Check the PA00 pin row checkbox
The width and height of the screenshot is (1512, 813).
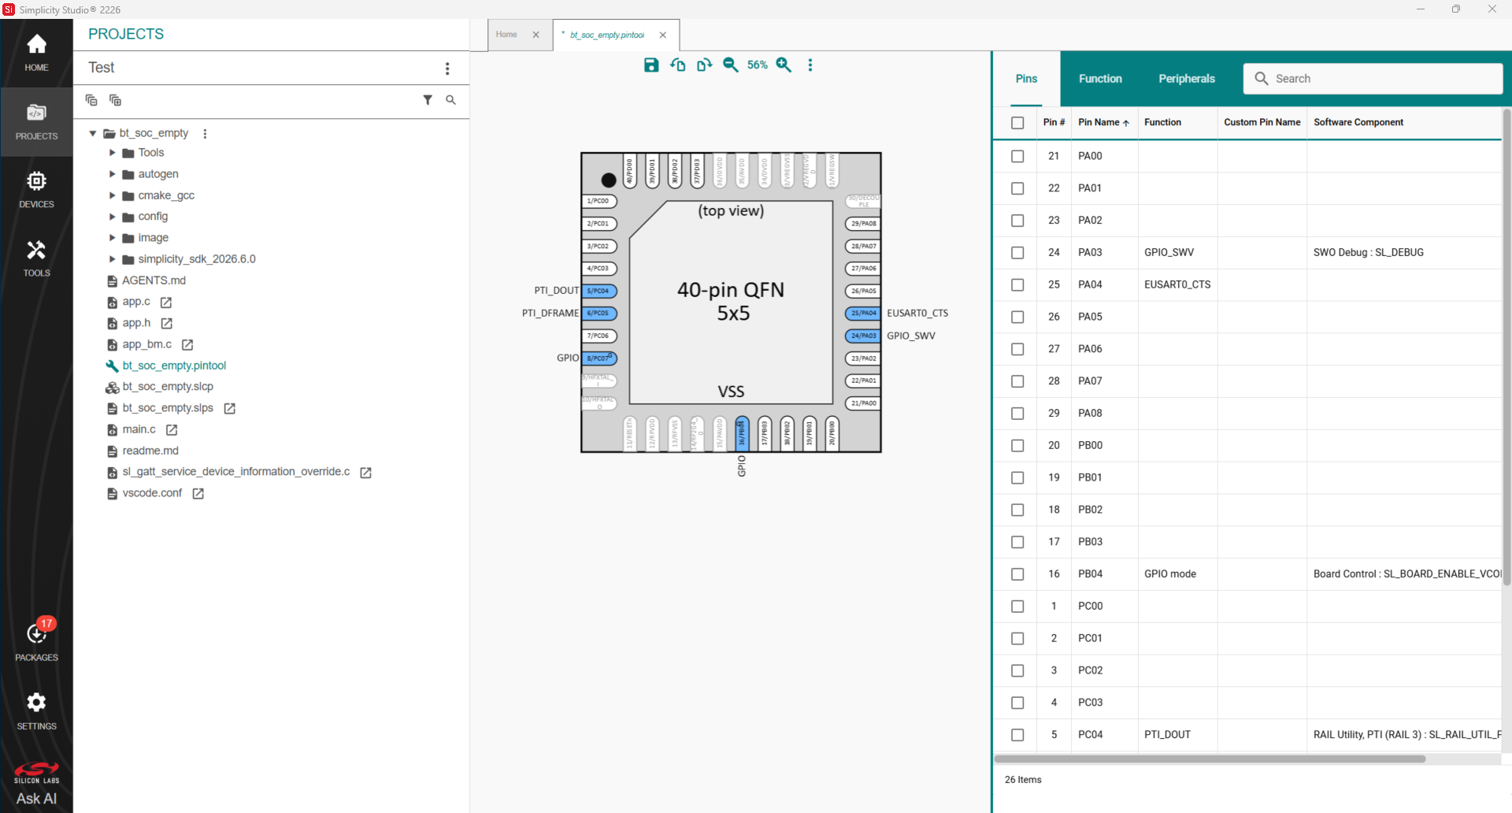tap(1017, 156)
